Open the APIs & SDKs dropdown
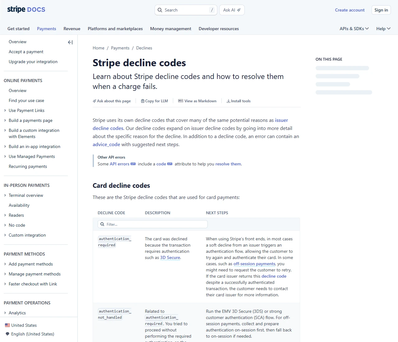The image size is (398, 342). pyautogui.click(x=354, y=29)
